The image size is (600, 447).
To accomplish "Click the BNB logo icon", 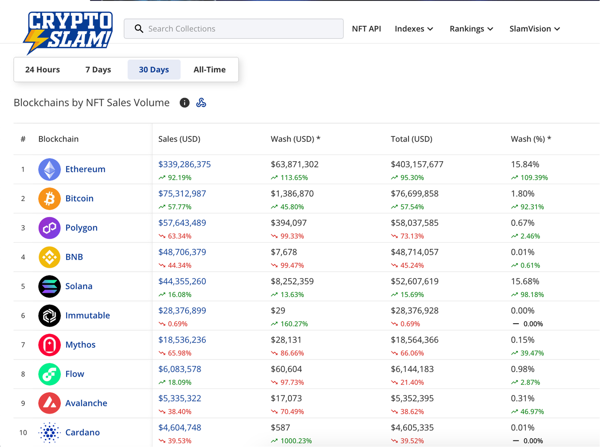I will [49, 257].
